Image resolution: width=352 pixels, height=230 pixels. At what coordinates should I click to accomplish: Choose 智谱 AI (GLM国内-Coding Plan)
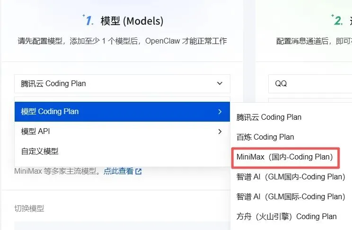(290, 177)
